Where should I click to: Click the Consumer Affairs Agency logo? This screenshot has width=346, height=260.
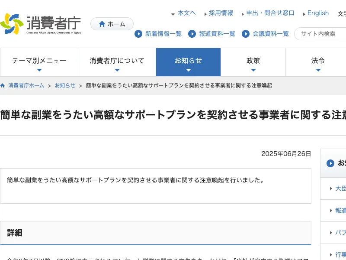(40, 24)
